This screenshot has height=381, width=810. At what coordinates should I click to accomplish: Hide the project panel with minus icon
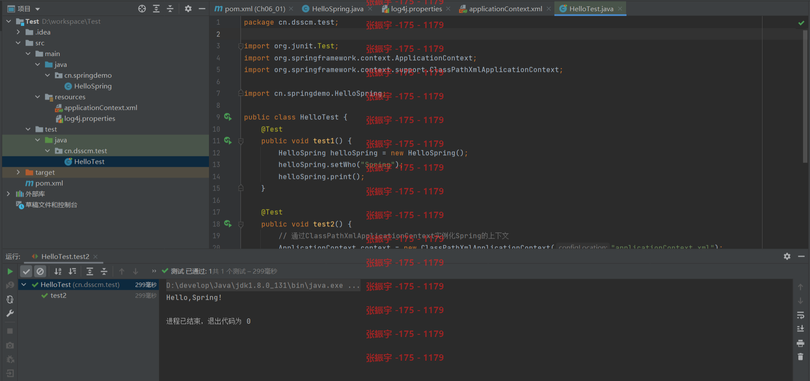click(202, 9)
